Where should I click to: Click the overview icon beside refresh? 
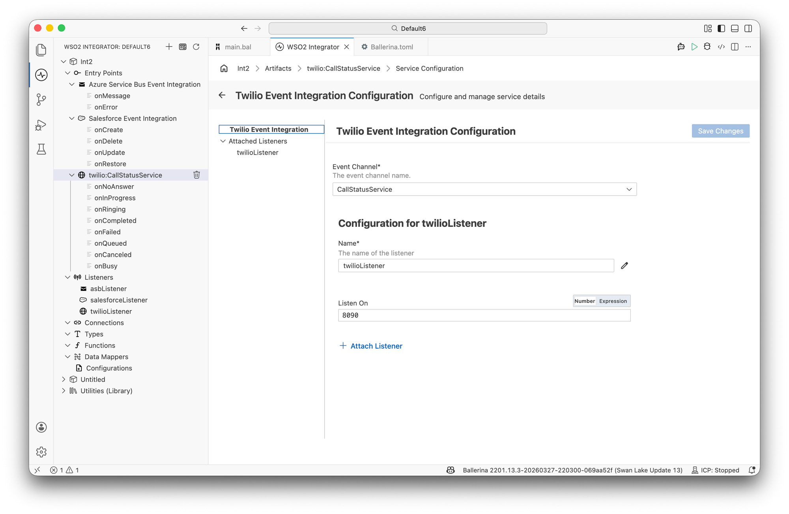click(x=183, y=47)
